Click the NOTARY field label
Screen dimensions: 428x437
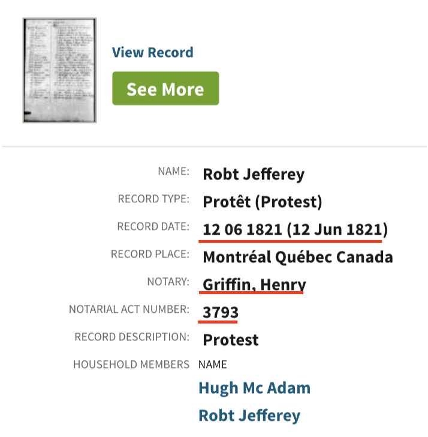point(168,282)
